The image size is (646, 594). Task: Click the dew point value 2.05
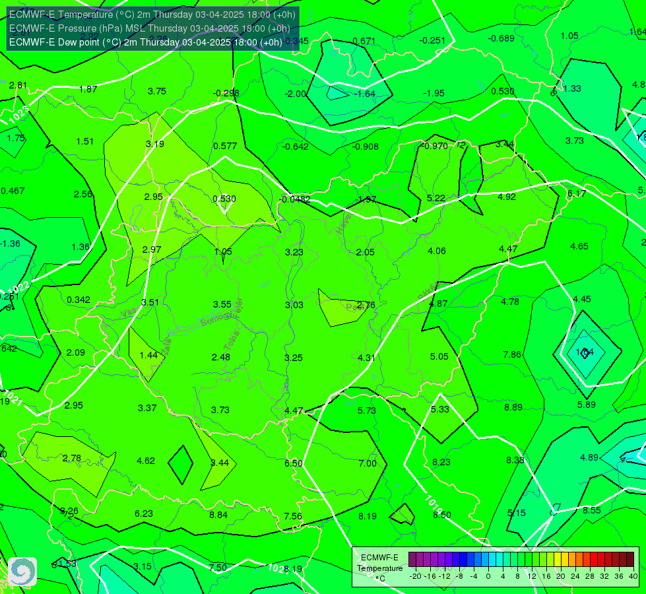(366, 252)
